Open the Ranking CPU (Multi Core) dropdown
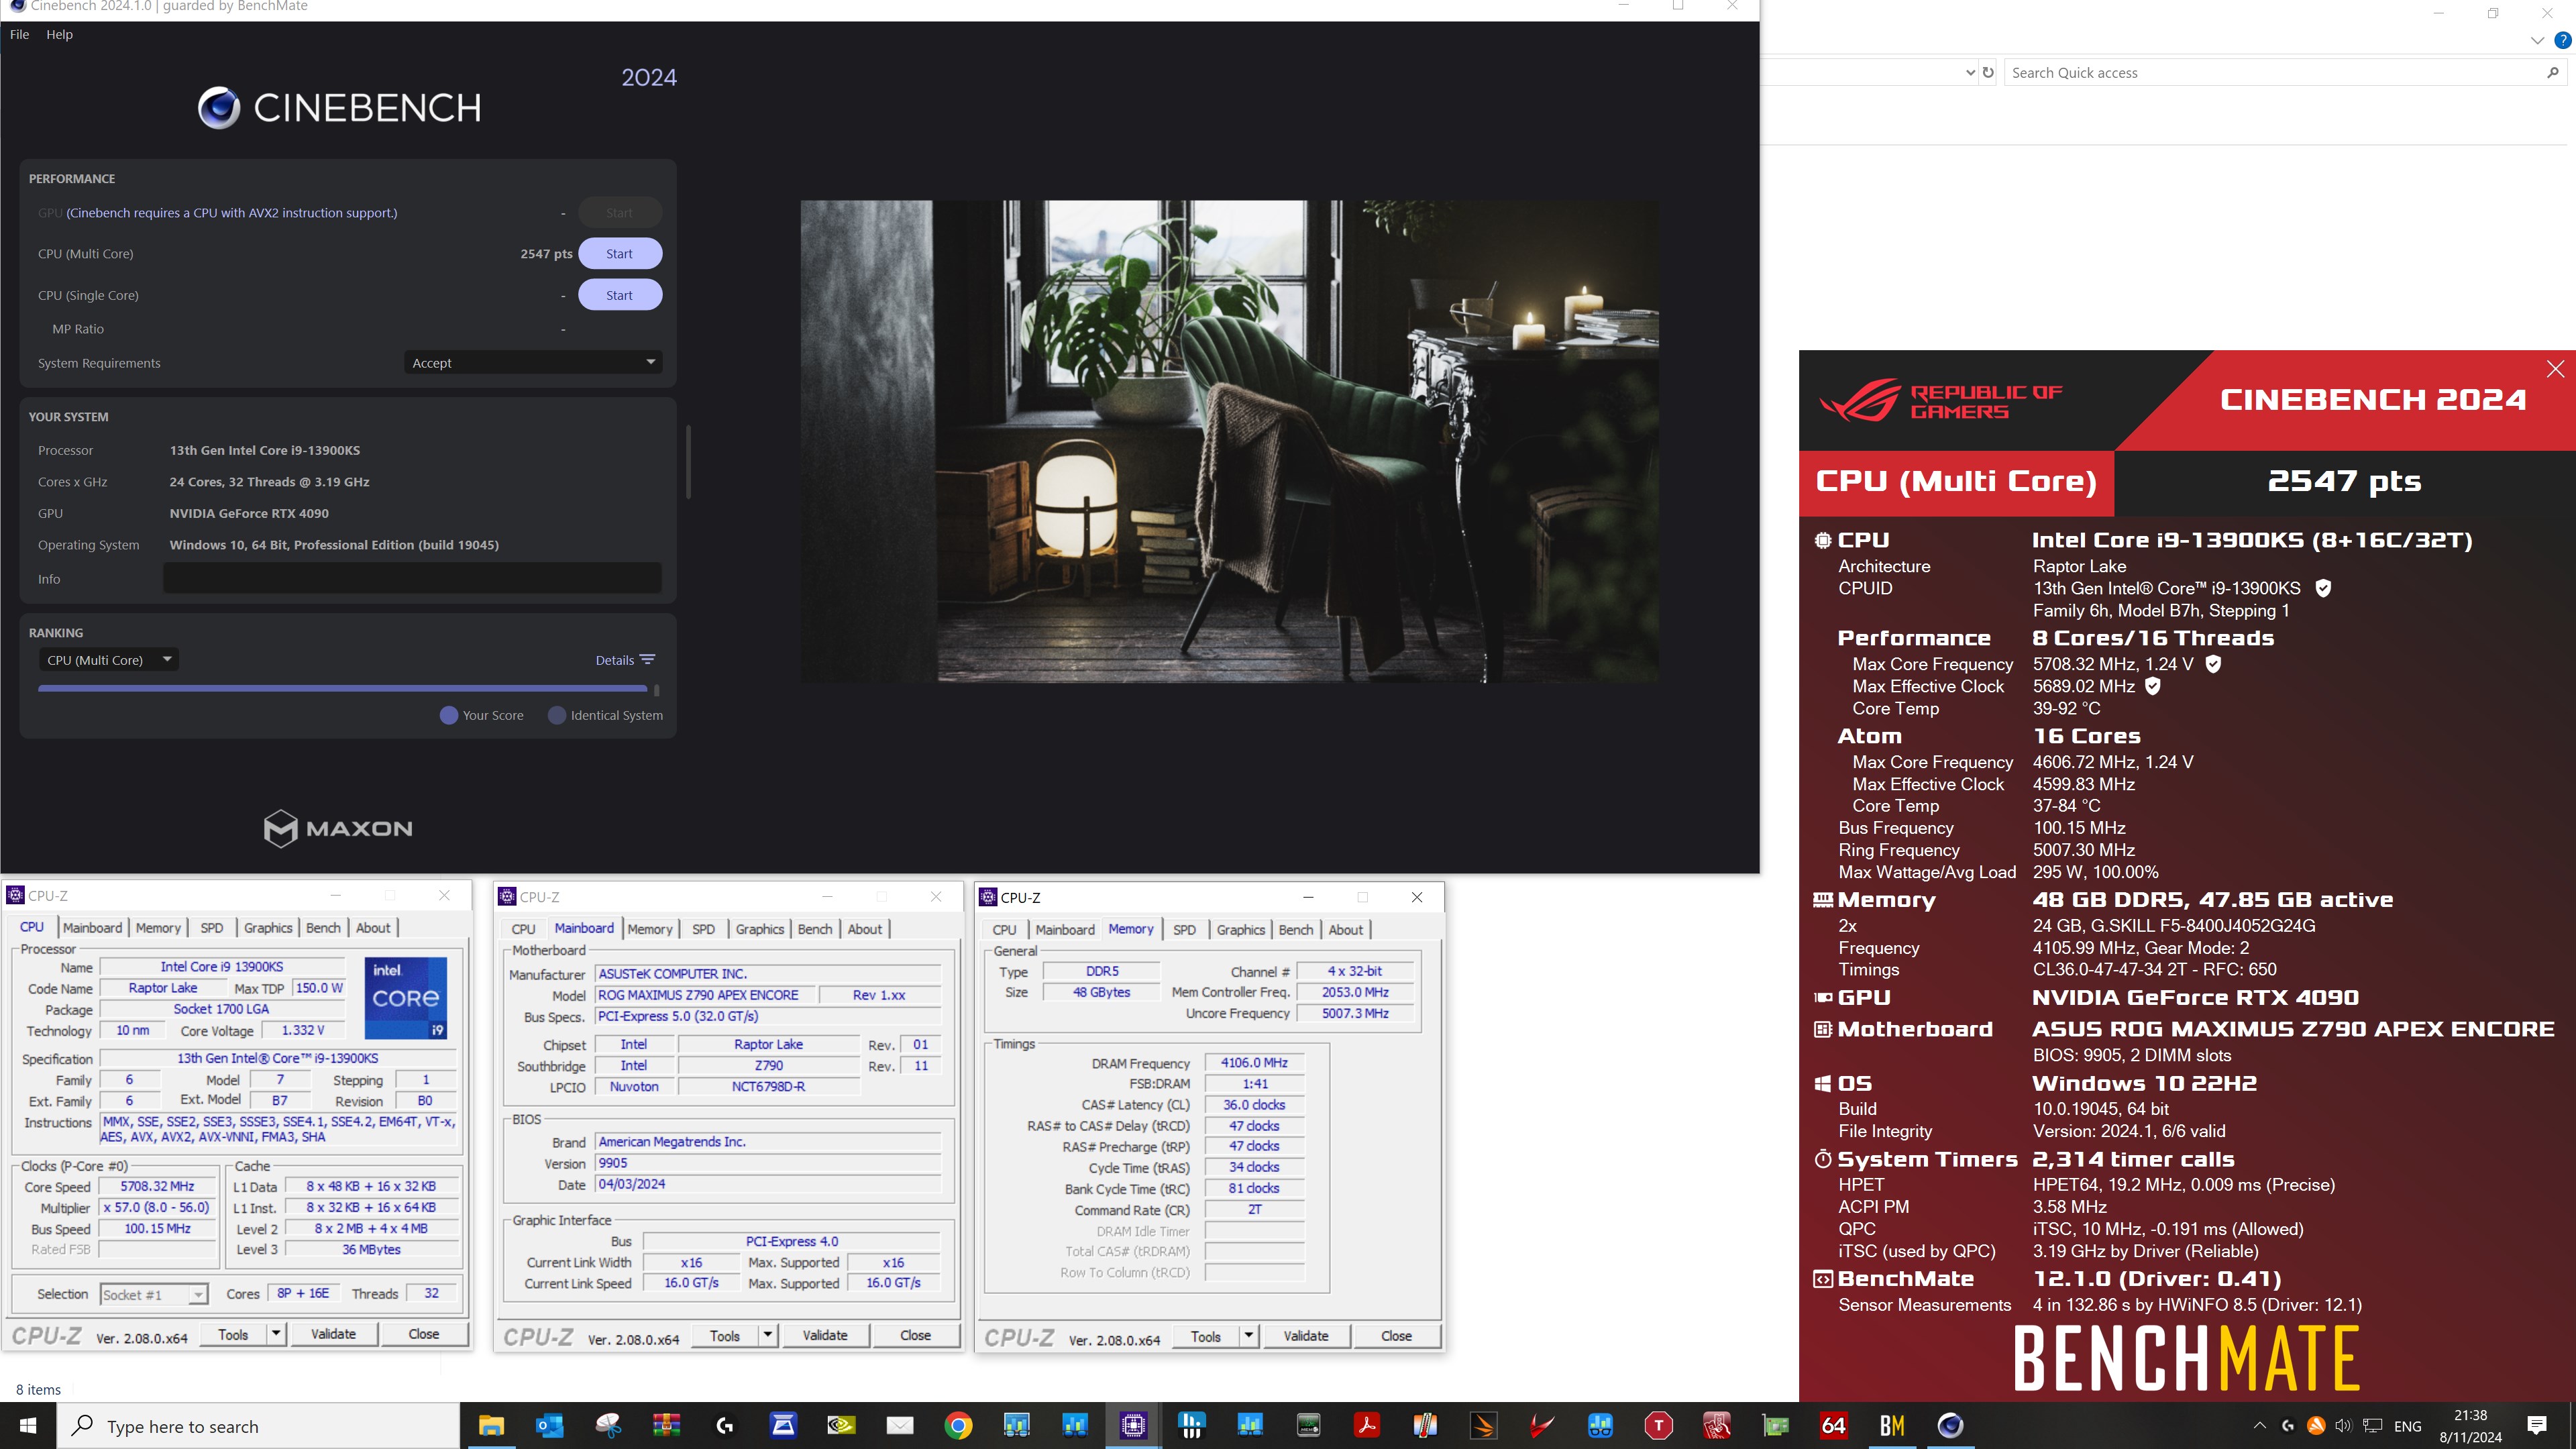2576x1449 pixels. coord(109,660)
